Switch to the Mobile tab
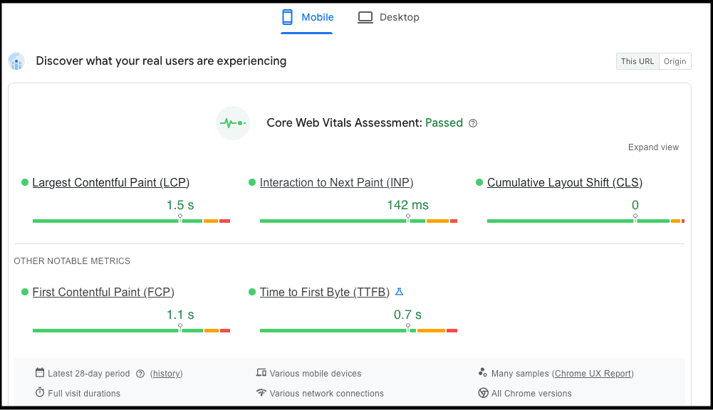This screenshot has width=713, height=410. [308, 18]
